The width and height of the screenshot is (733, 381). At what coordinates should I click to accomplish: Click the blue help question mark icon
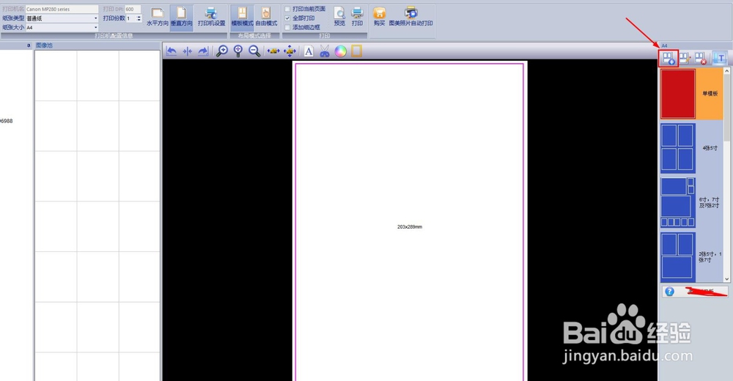[x=669, y=292]
